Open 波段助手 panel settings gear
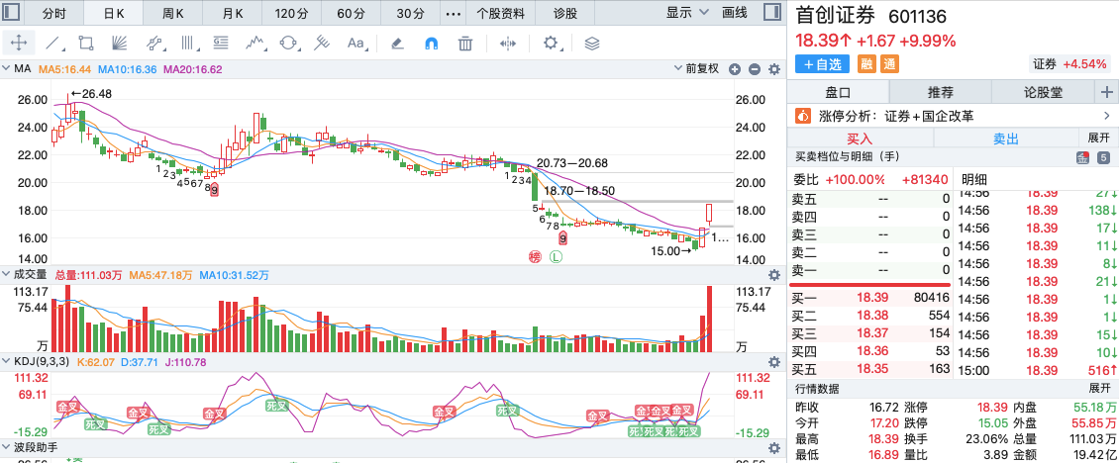The image size is (1119, 463). click(773, 448)
